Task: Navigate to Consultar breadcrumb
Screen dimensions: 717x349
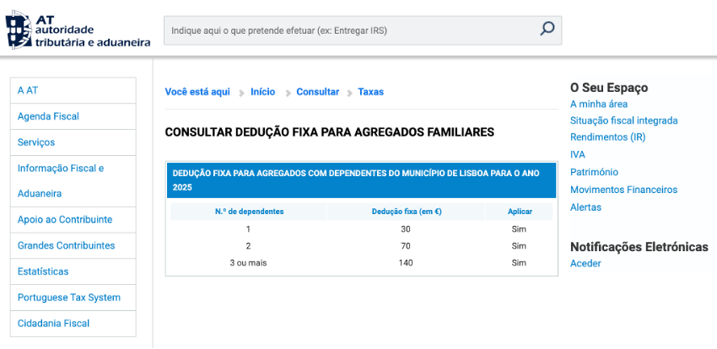Action: point(317,92)
